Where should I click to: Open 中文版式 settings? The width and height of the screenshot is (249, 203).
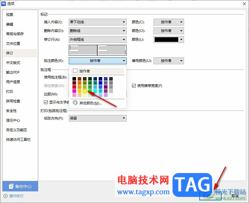coord(20,63)
